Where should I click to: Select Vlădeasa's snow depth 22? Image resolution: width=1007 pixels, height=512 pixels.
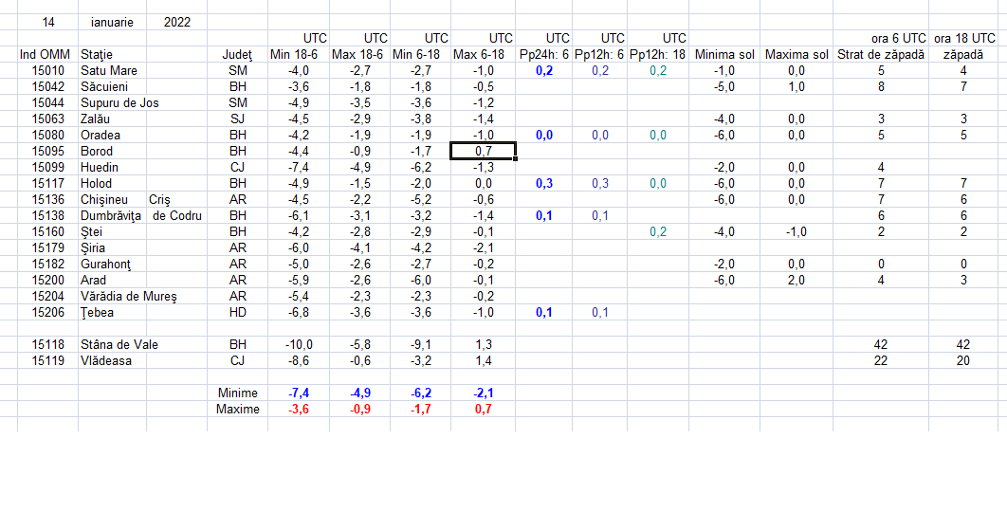click(881, 361)
